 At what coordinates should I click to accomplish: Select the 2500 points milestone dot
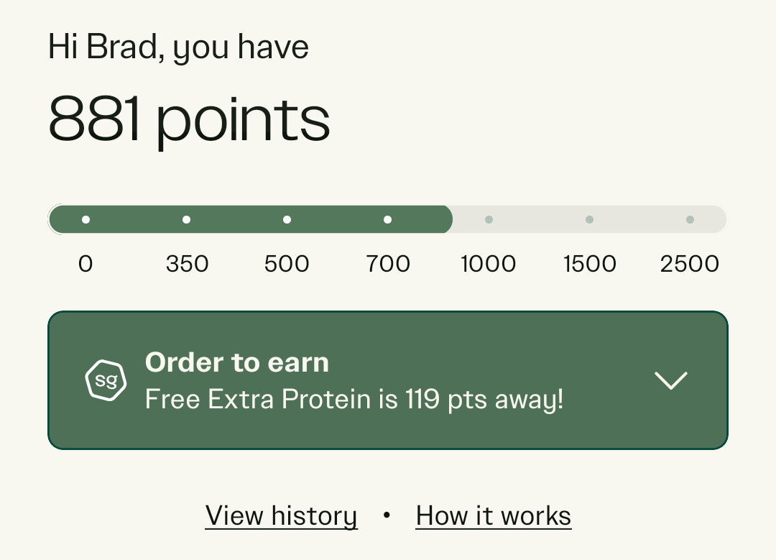690,219
